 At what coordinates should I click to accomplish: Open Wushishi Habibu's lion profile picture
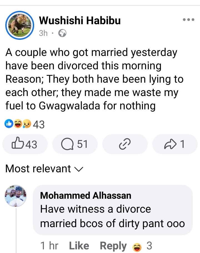19,25
